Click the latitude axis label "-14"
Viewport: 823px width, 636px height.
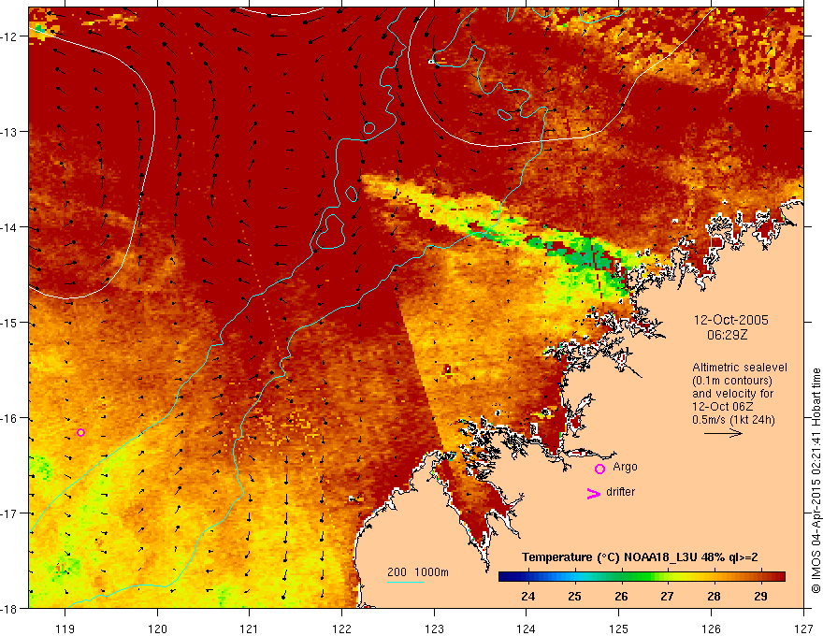click(x=9, y=227)
